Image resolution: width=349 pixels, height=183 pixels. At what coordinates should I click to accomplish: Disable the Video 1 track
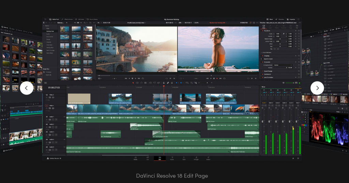tap(53, 108)
